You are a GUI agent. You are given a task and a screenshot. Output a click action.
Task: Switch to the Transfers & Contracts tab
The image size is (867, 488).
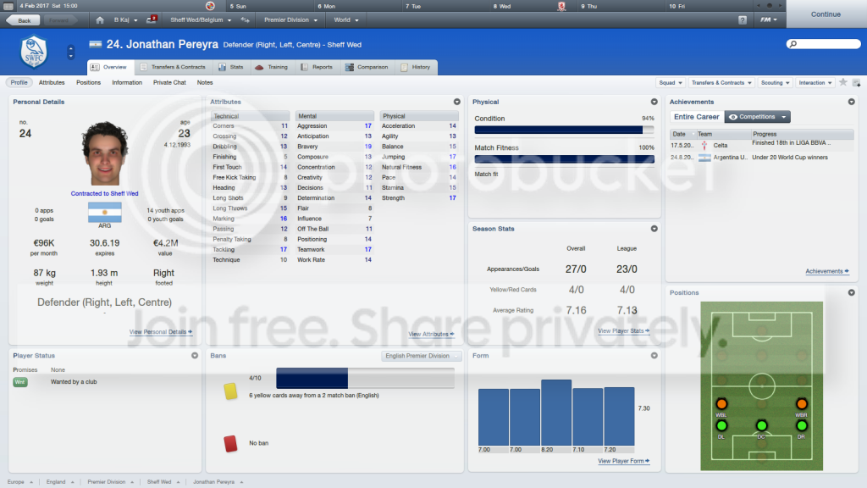tap(173, 67)
